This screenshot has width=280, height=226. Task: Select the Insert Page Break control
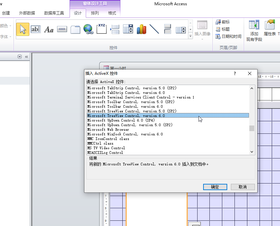[x=115, y=29]
